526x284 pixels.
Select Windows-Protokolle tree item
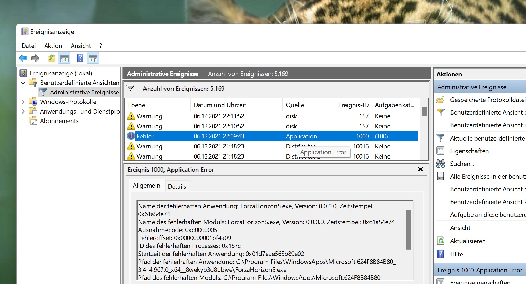[68, 102]
